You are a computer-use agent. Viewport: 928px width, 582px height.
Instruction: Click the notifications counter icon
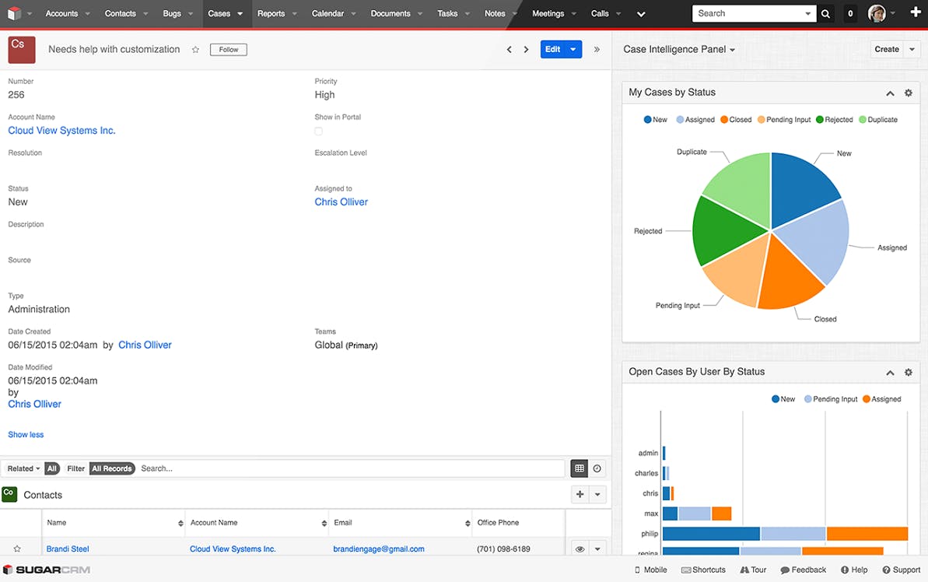click(x=849, y=13)
